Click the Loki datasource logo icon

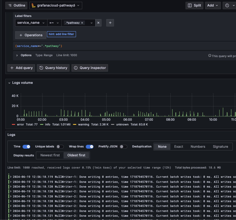click(x=33, y=5)
